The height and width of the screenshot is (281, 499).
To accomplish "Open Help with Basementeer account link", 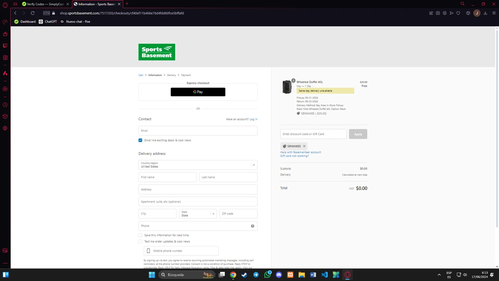I will pyautogui.click(x=300, y=152).
